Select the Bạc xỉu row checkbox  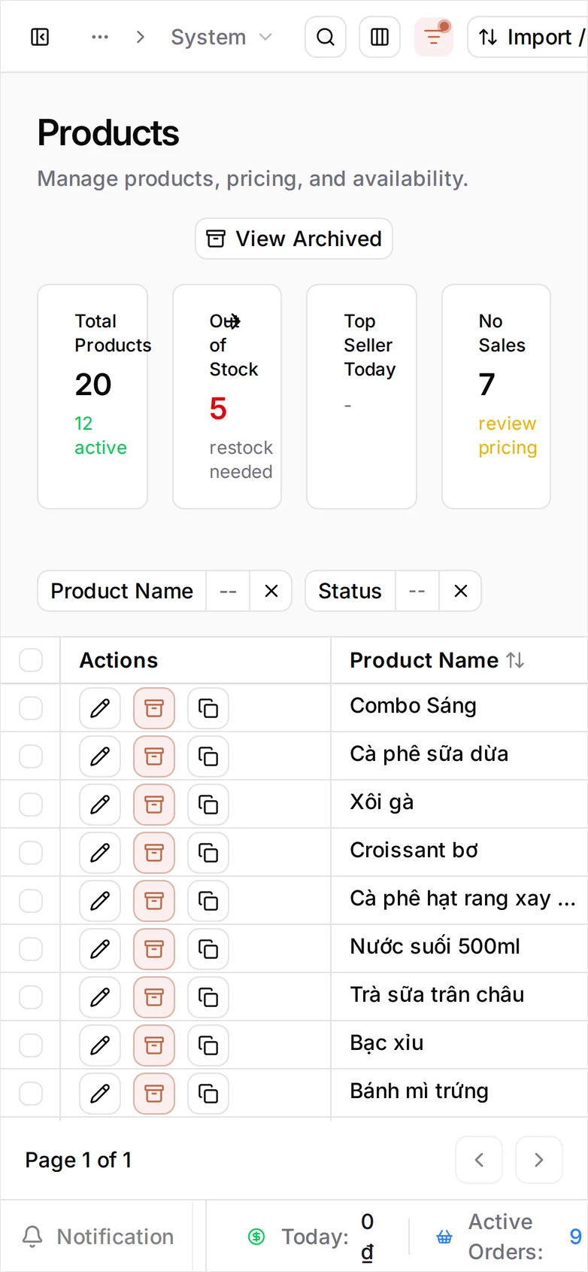tap(31, 1045)
